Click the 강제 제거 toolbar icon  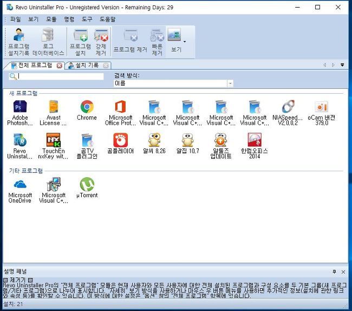tap(101, 42)
